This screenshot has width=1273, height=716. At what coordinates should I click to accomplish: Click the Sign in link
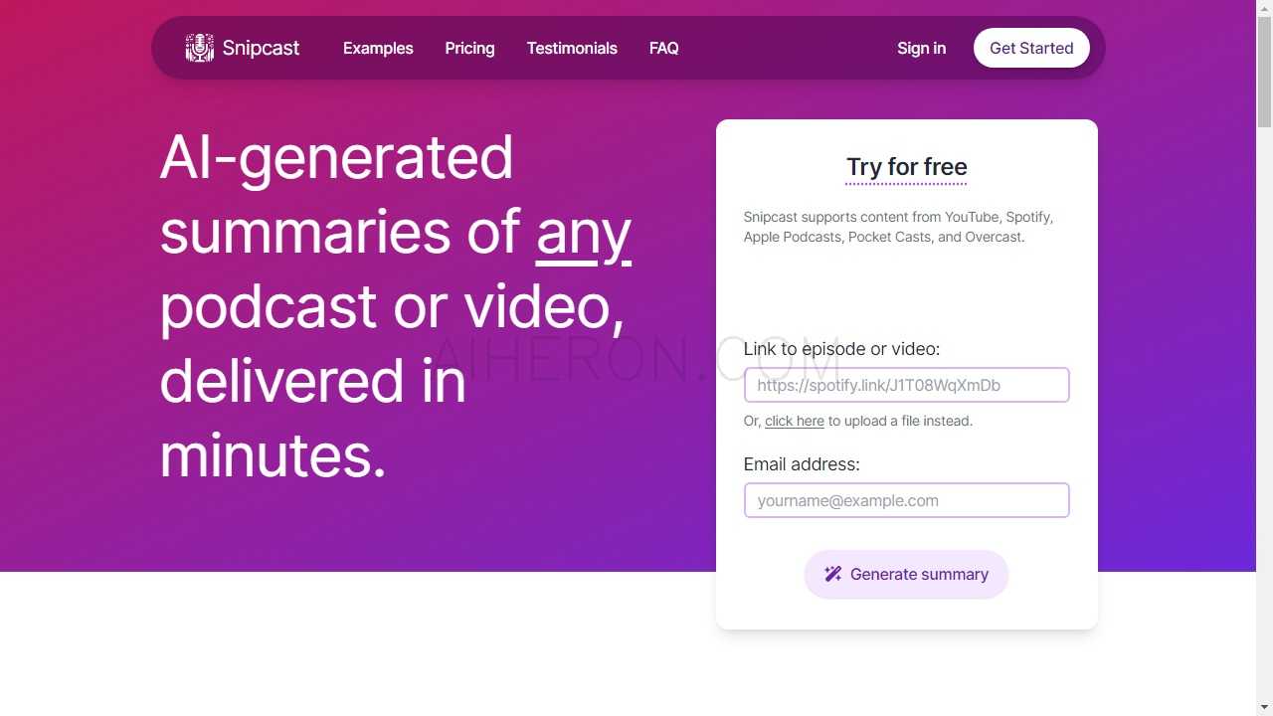tap(922, 48)
